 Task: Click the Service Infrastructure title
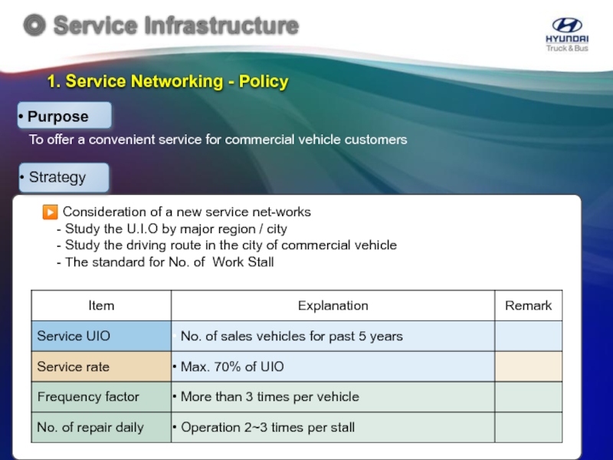(x=176, y=25)
